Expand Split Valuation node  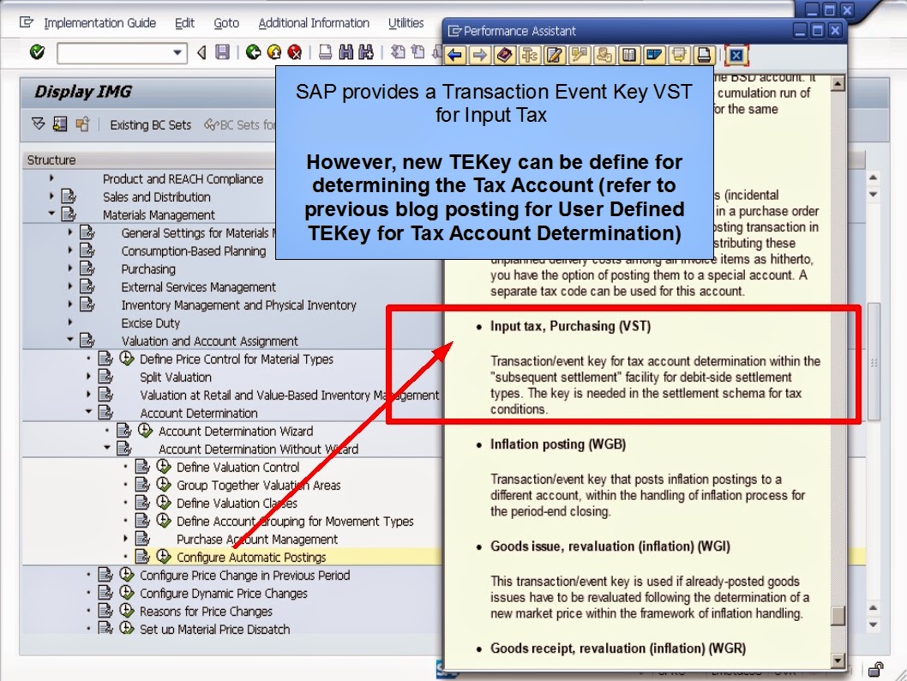88,376
